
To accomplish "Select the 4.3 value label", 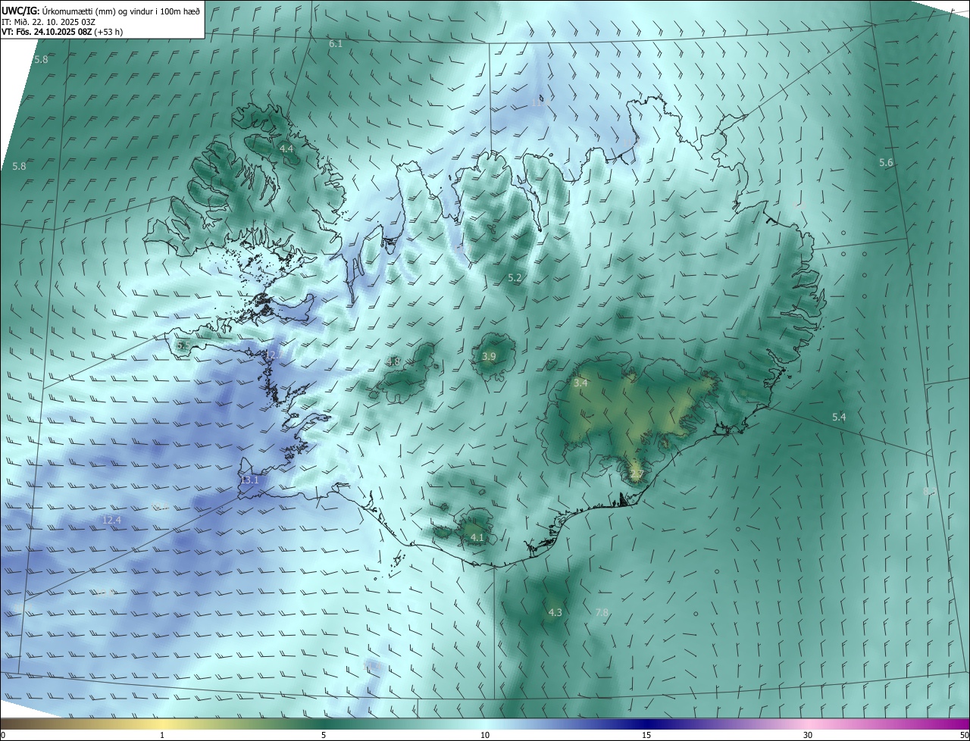I will tap(555, 612).
